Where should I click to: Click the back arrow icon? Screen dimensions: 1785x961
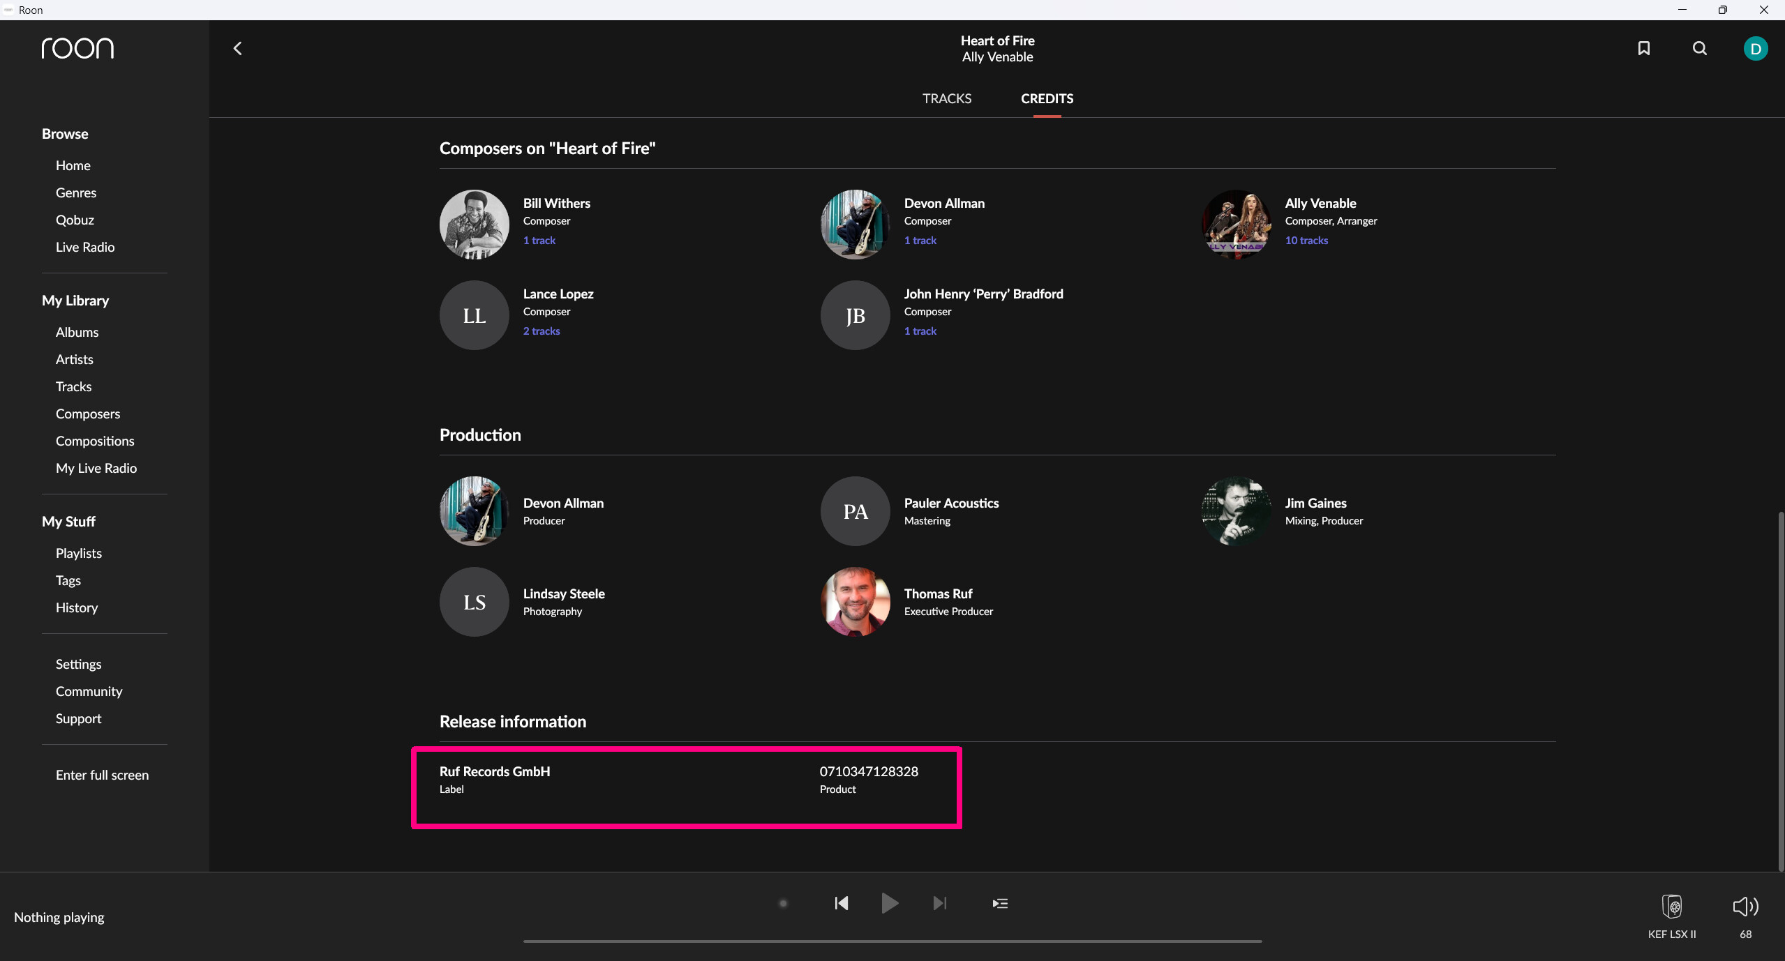pos(237,48)
